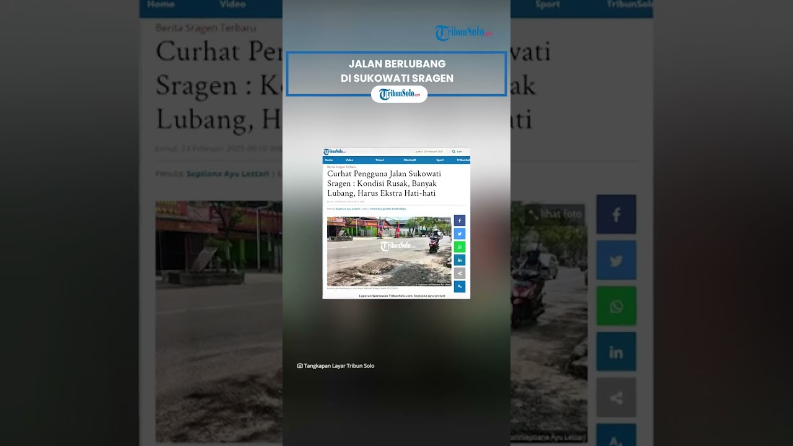This screenshot has width=793, height=446.
Task: Open Video tab in the small article screenshot
Action: tap(349, 160)
